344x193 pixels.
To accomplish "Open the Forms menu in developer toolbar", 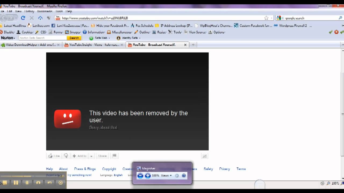I will pyautogui.click(x=56, y=32).
